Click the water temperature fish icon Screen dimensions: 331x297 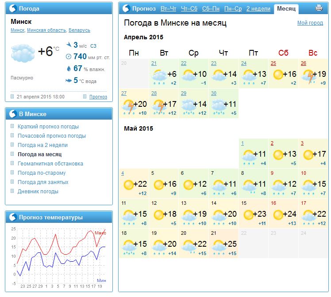pyautogui.click(x=69, y=80)
